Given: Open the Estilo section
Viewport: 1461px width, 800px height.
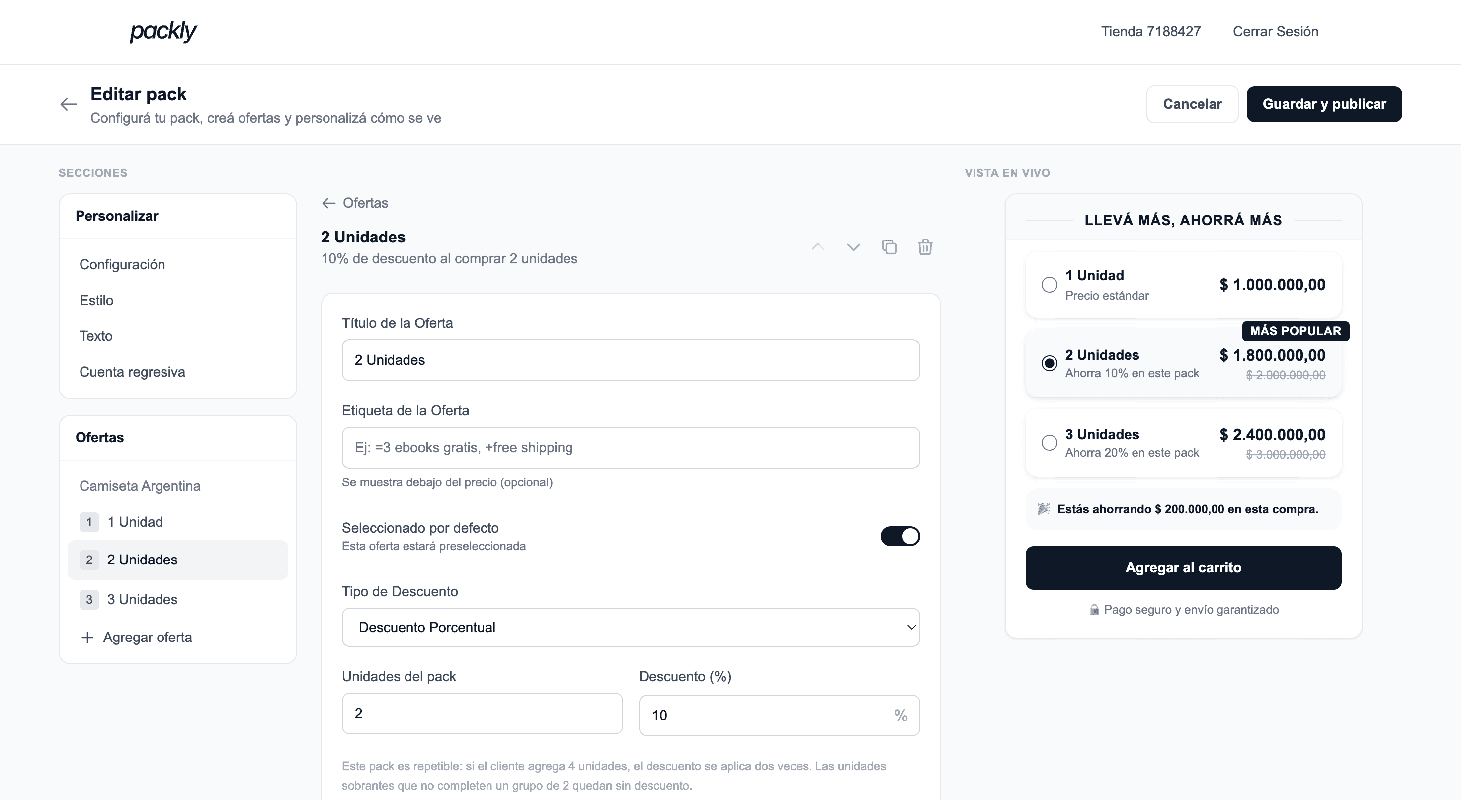Looking at the screenshot, I should pos(96,300).
